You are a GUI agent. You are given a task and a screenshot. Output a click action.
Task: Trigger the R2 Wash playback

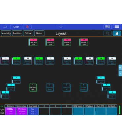click(x=89, y=110)
